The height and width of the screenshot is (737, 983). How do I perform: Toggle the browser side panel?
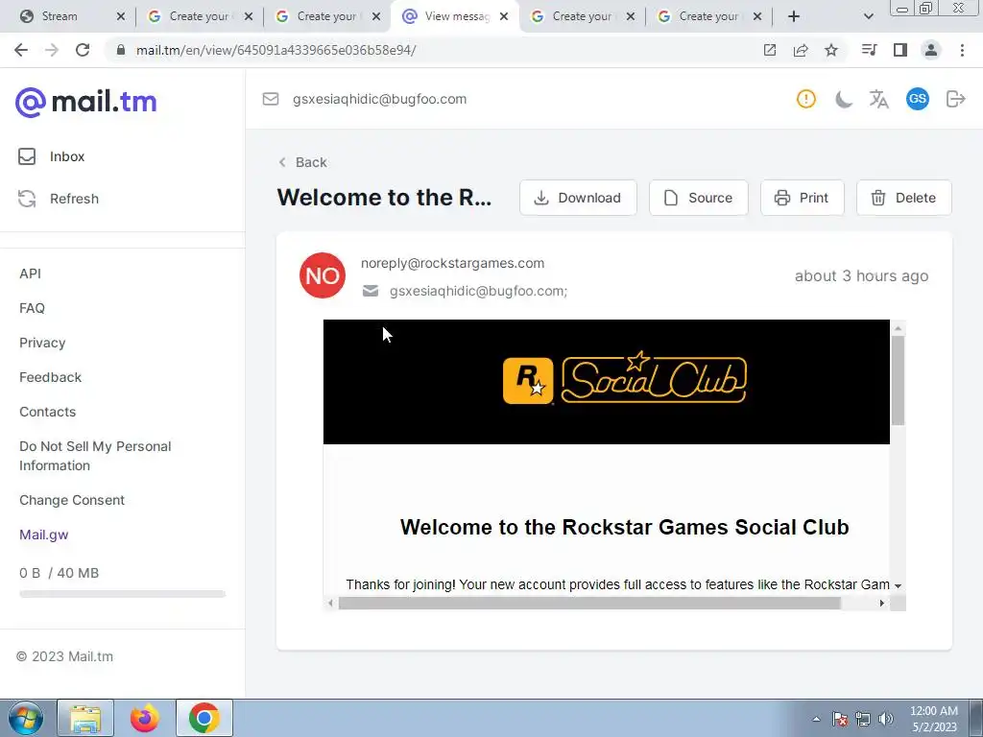[x=900, y=50]
